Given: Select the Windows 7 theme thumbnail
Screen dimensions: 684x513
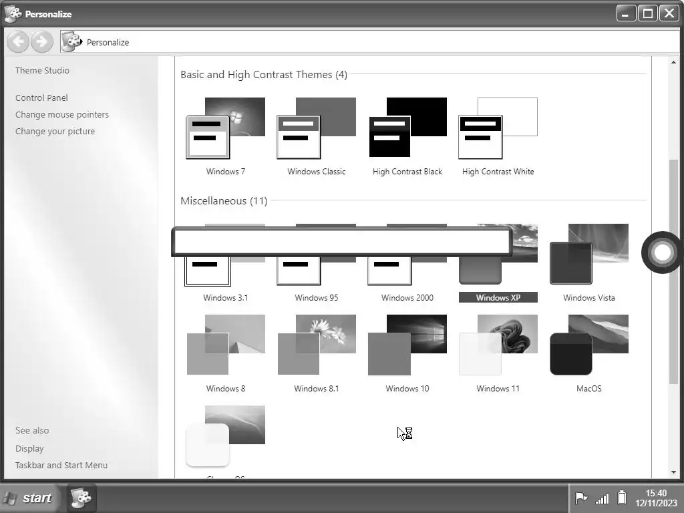Looking at the screenshot, I should coord(226,128).
